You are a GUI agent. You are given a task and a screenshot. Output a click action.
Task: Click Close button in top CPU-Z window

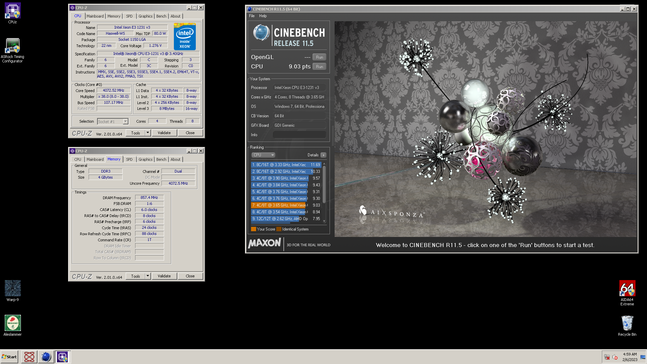pos(190,133)
